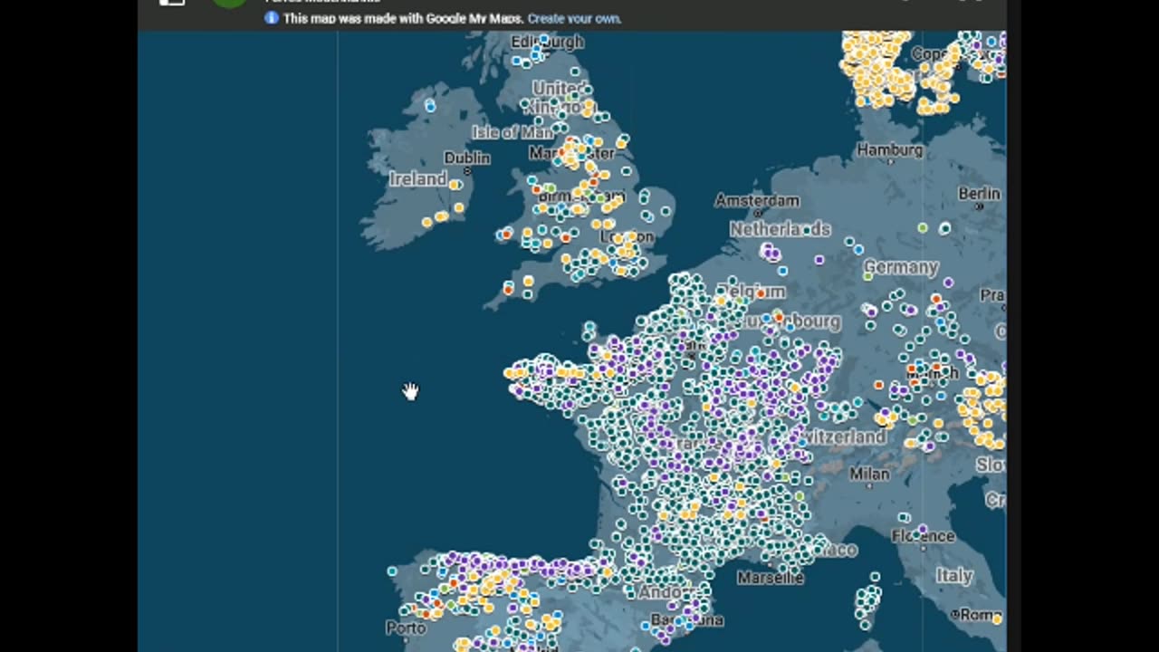
Task: Click the lone blue marker in Northern Ireland
Action: (430, 106)
